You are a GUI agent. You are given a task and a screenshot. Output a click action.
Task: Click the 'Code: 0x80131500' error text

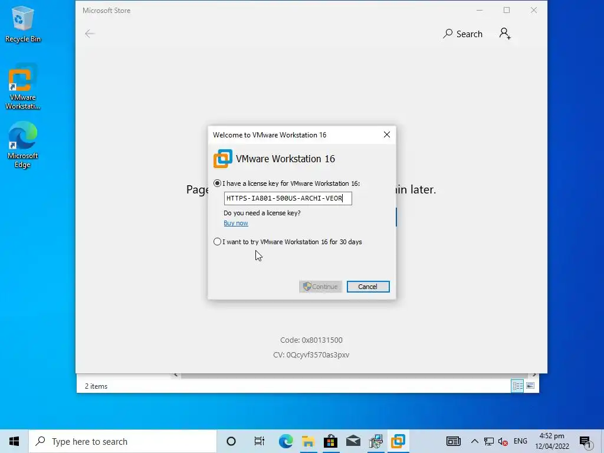[311, 340]
